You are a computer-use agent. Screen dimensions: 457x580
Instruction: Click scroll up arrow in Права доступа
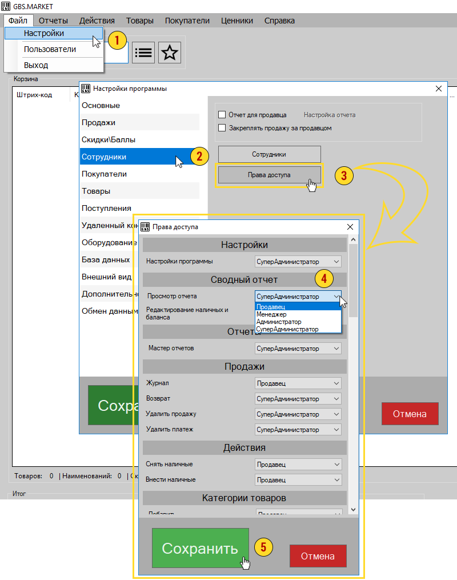[353, 239]
